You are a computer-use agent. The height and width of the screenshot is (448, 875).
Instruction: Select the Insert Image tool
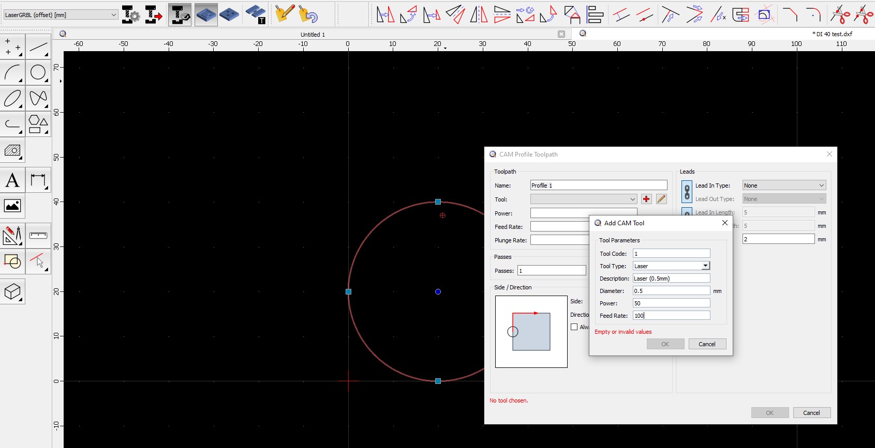tap(12, 206)
